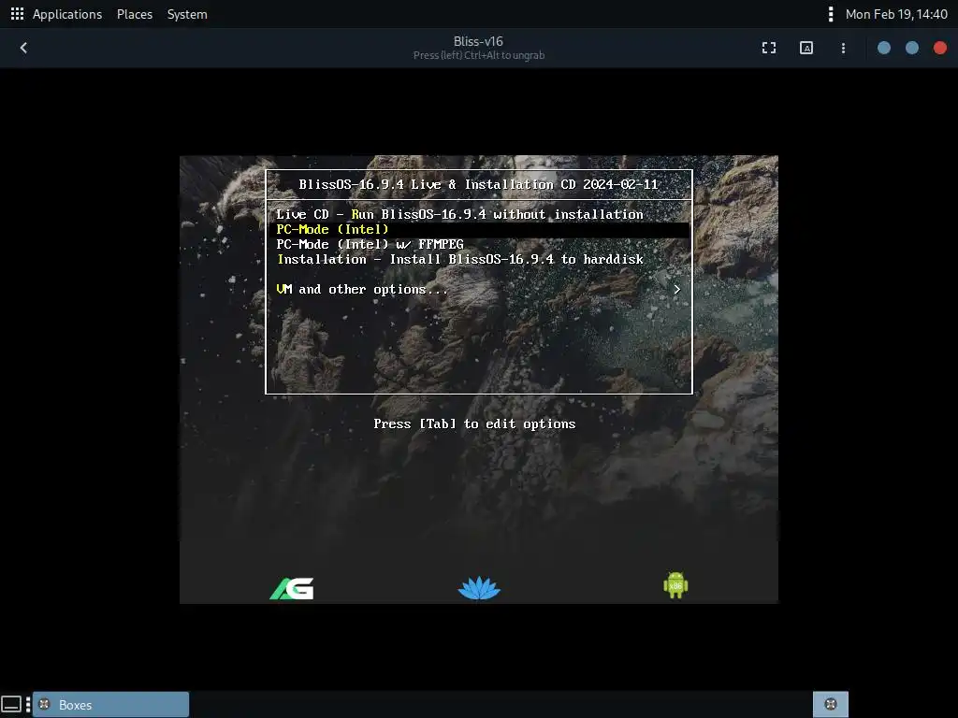Image resolution: width=958 pixels, height=718 pixels.
Task: Click the BlissOS-16.9.4 Live & Installation CD title
Action: tap(478, 184)
